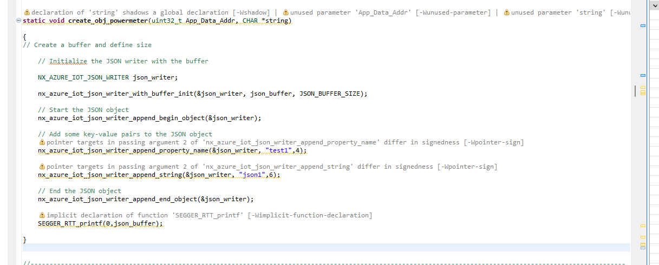The height and width of the screenshot is (265, 659).
Task: Click the highlighted empty current line below closing brace
Action: tap(327, 247)
